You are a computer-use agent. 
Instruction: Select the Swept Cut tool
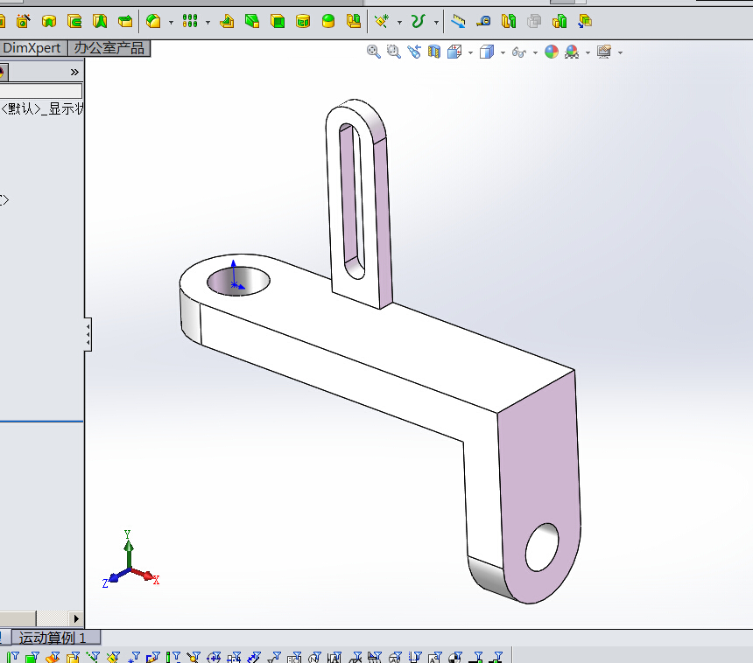point(74,21)
